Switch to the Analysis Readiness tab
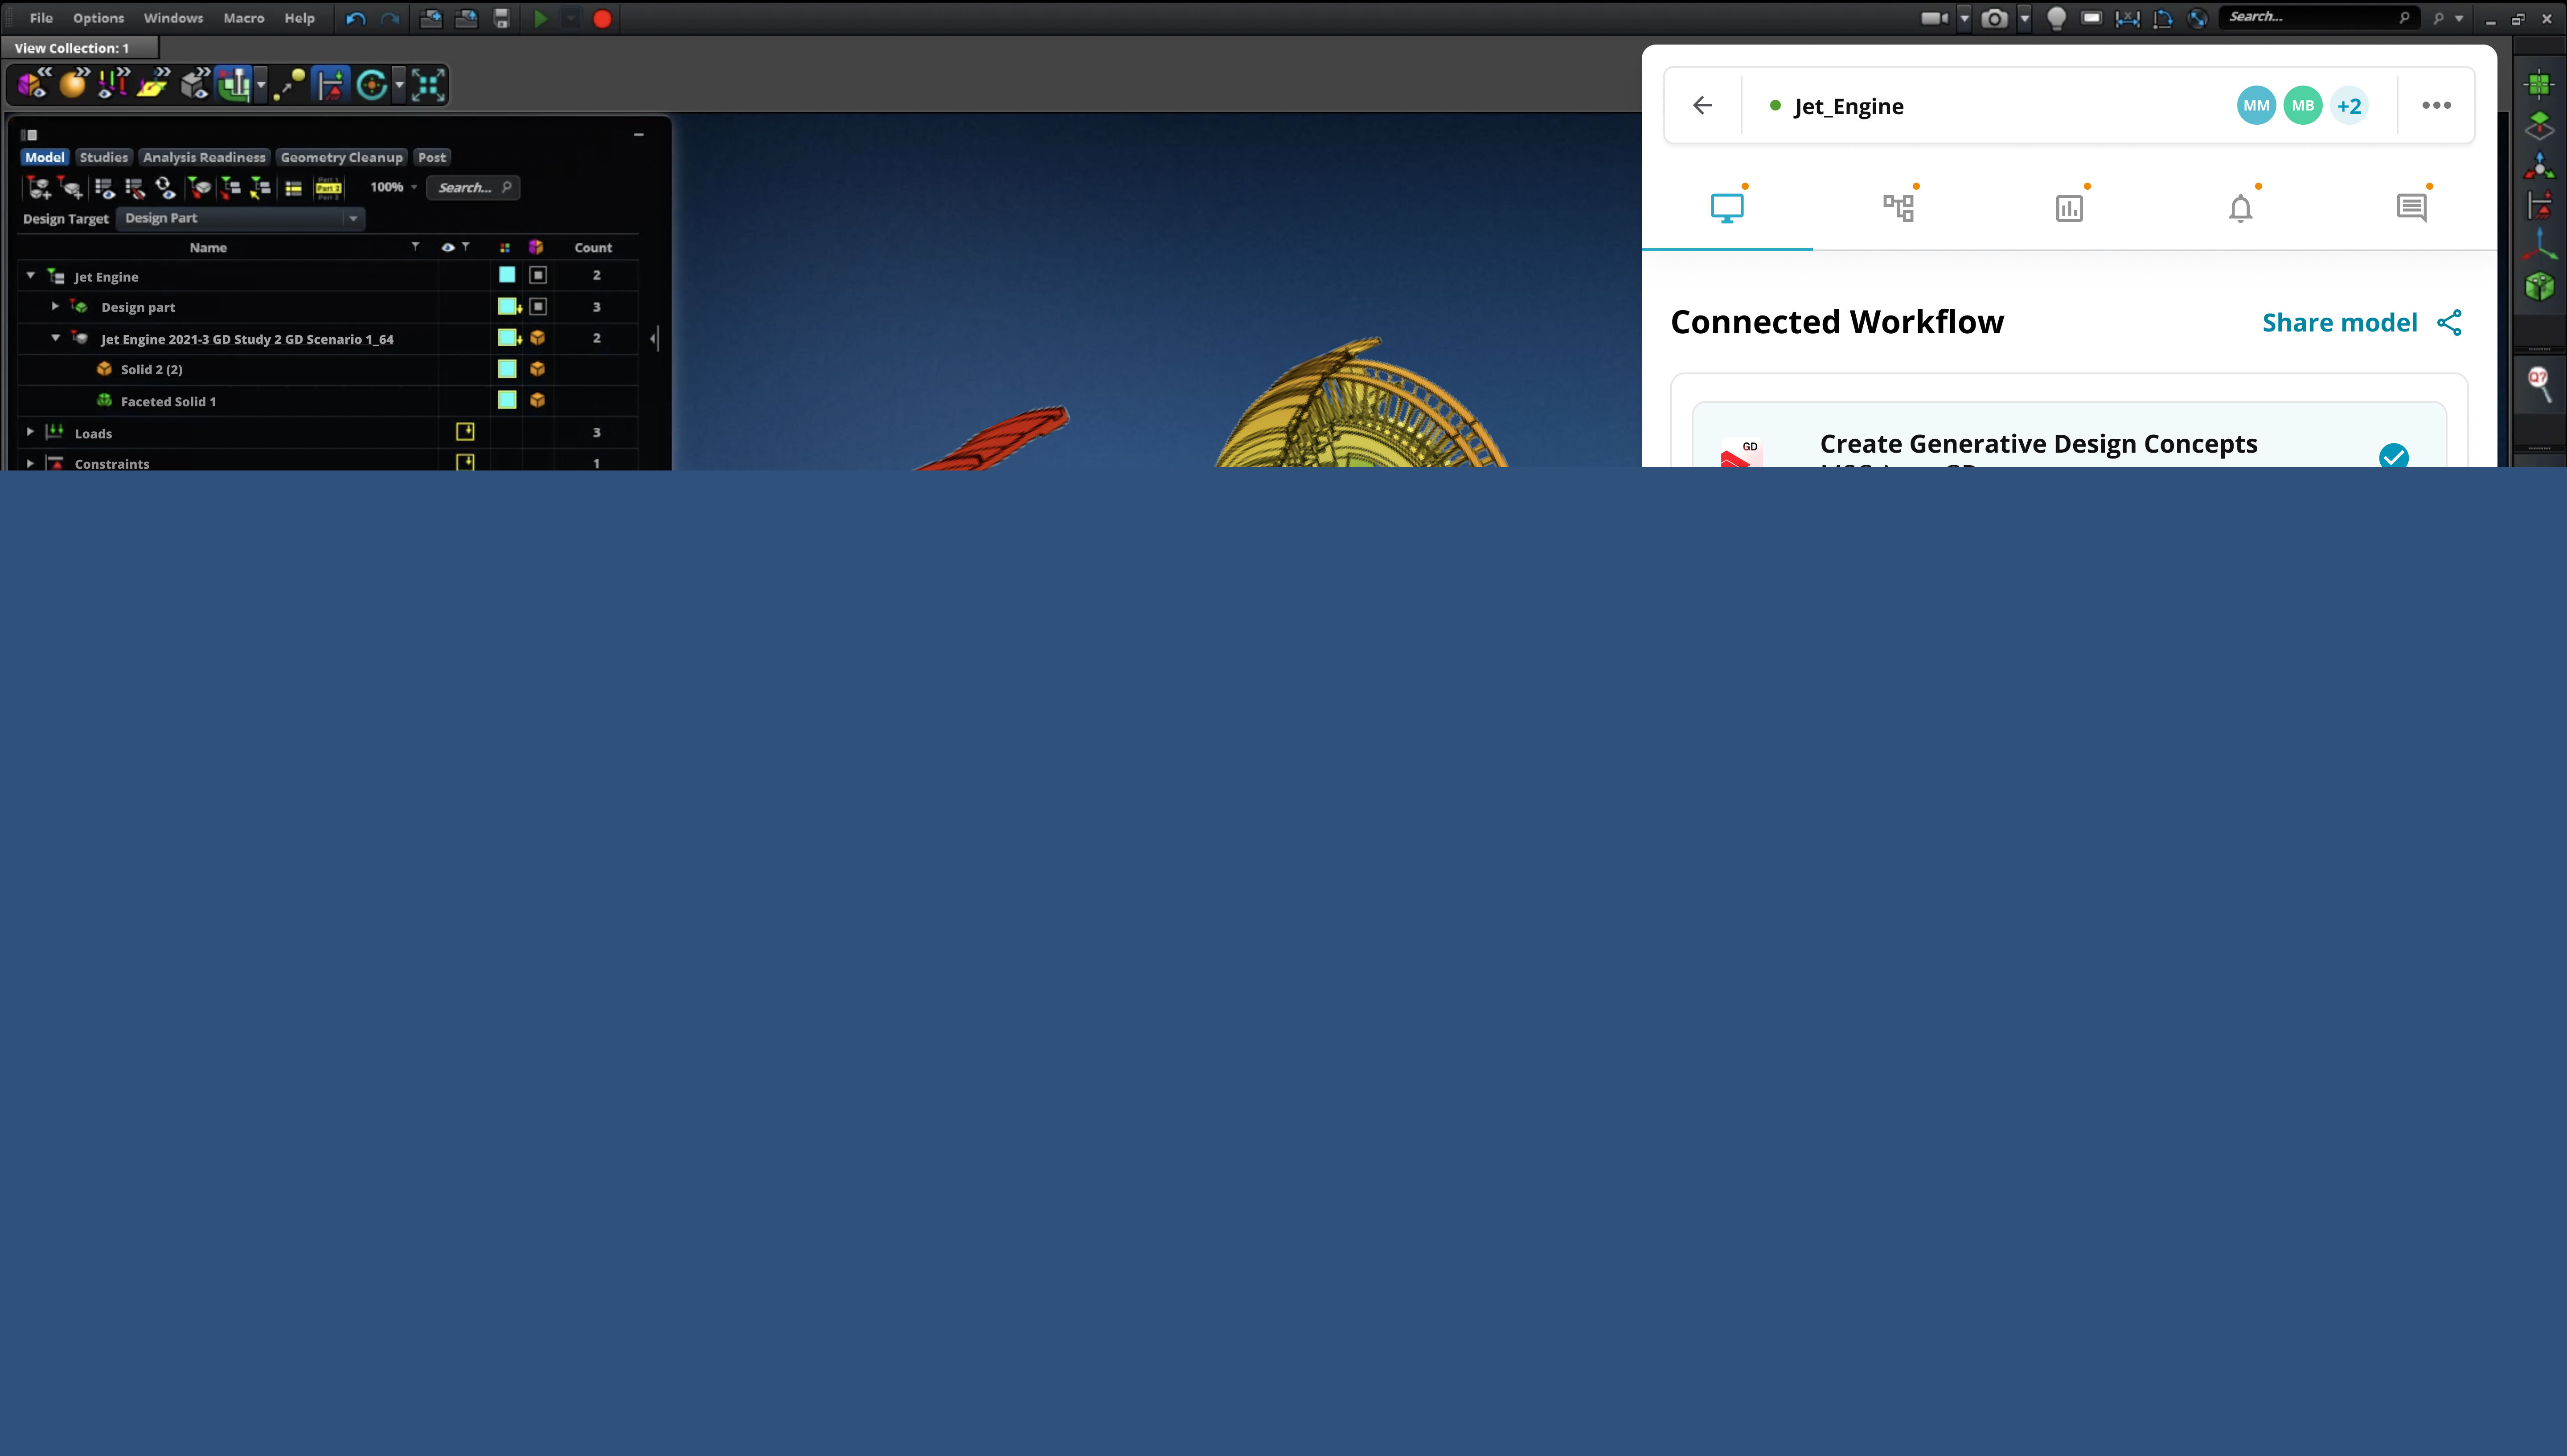Image resolution: width=2567 pixels, height=1456 pixels. [x=204, y=157]
